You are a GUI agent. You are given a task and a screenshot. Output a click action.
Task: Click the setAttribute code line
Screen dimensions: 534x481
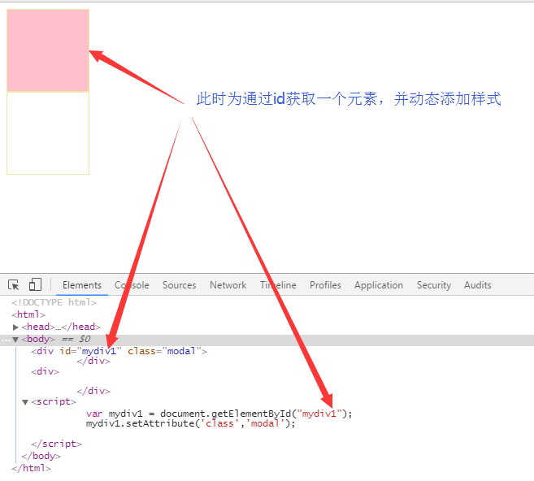point(191,423)
